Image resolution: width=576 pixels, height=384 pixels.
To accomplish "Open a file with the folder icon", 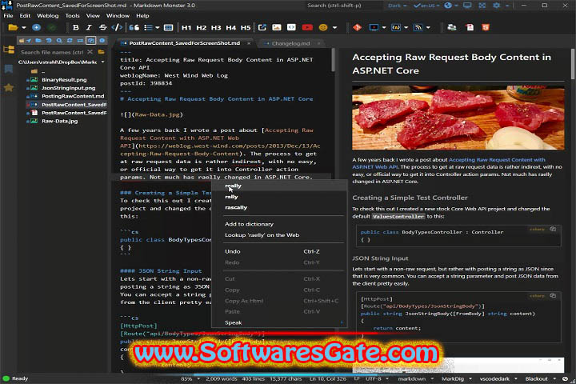I will 13,27.
